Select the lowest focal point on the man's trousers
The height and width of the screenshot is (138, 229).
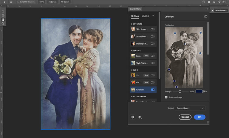pos(177,87)
